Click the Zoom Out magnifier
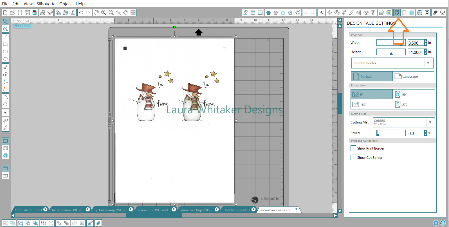This screenshot has width=449, height=227. [x=111, y=13]
